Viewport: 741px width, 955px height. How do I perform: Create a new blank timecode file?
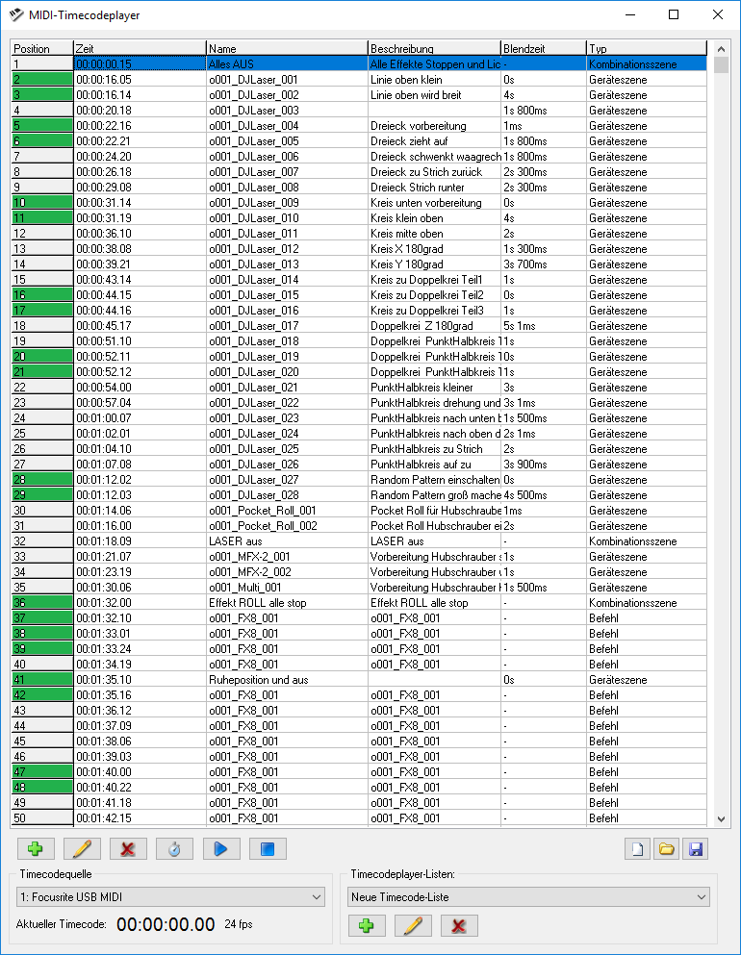tap(637, 848)
